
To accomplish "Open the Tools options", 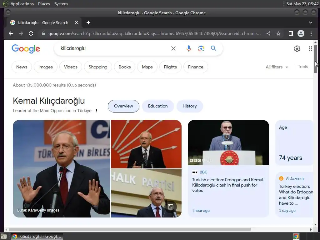I will point(303,67).
